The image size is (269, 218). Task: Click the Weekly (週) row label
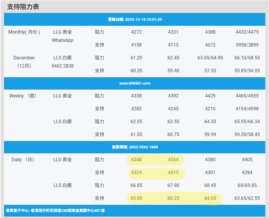click(23, 96)
